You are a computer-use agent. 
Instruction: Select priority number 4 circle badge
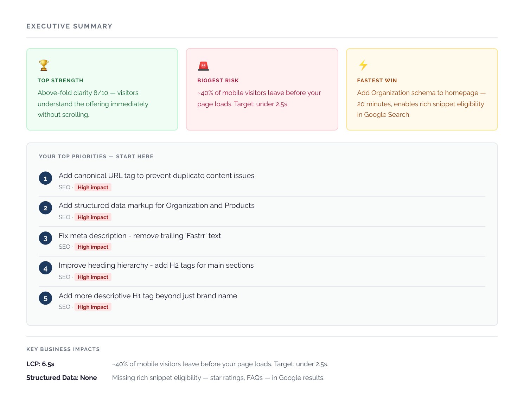point(45,268)
